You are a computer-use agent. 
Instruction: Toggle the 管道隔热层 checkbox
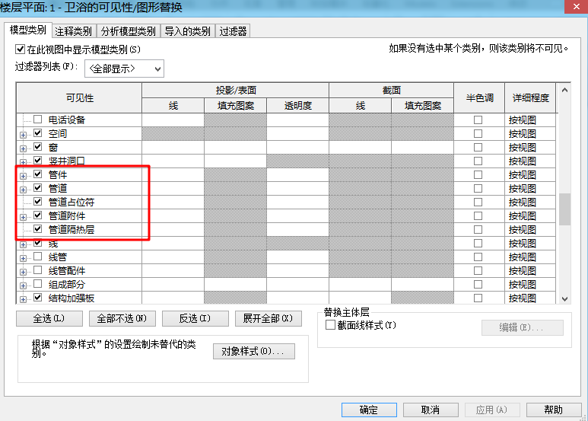pos(37,229)
